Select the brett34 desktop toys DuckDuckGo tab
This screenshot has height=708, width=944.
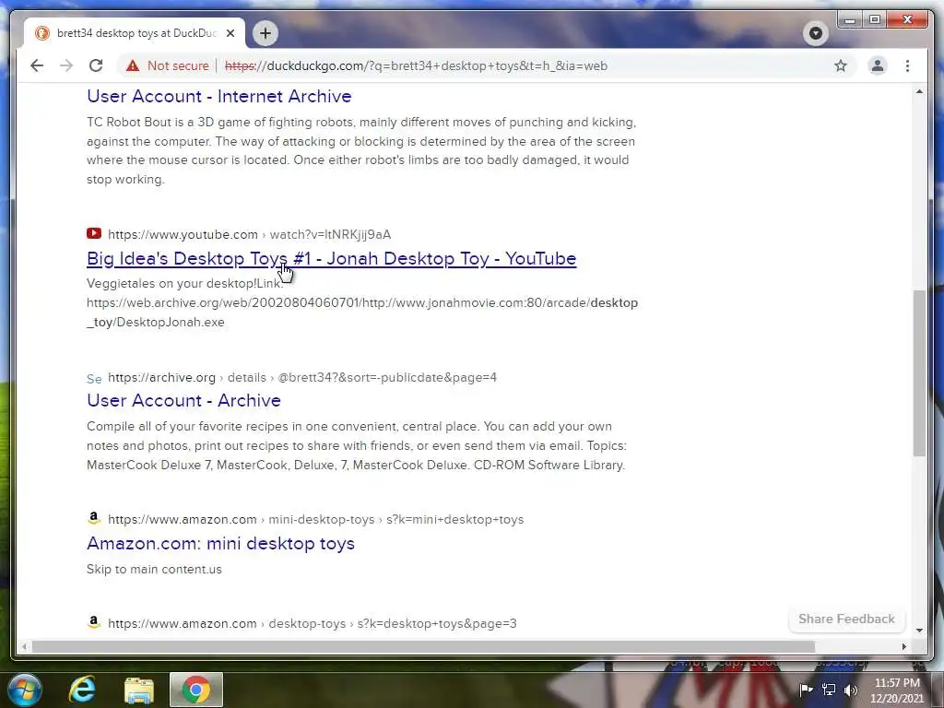click(x=135, y=33)
